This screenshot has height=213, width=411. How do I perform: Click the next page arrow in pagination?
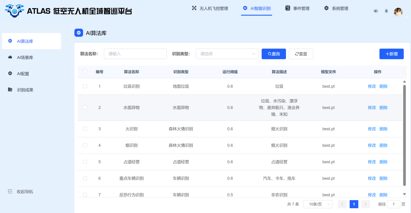365,204
